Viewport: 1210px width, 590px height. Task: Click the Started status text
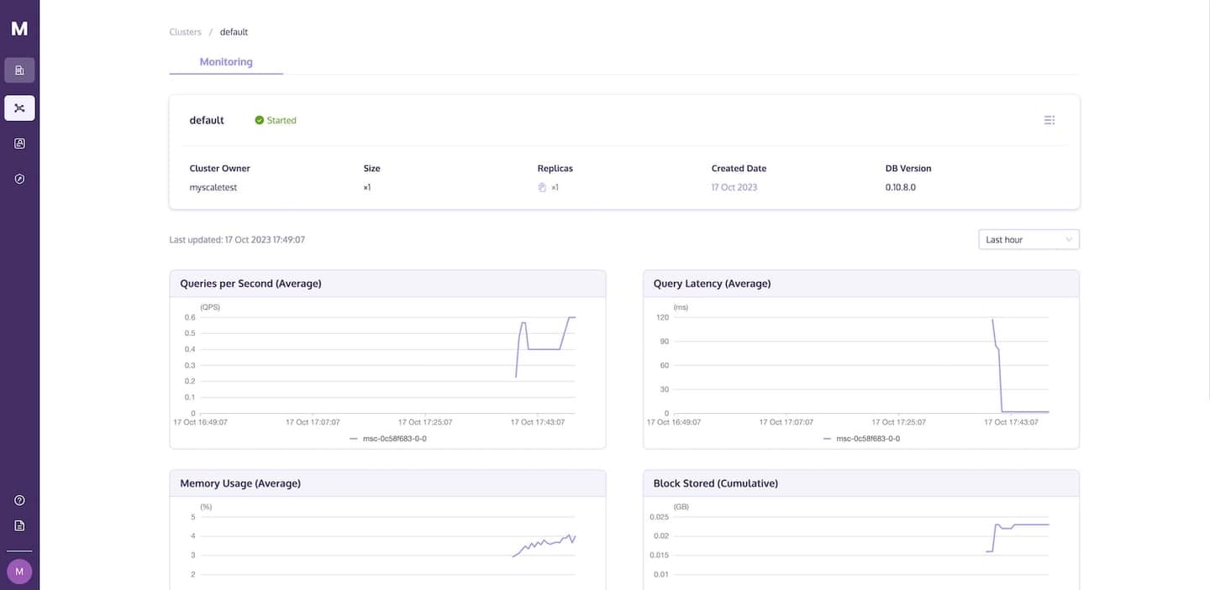[x=281, y=120]
